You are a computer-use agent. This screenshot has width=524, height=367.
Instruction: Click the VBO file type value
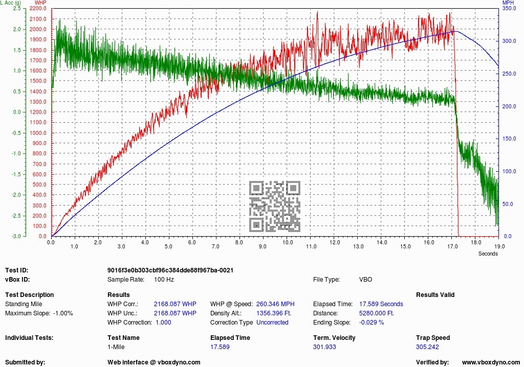tap(365, 280)
